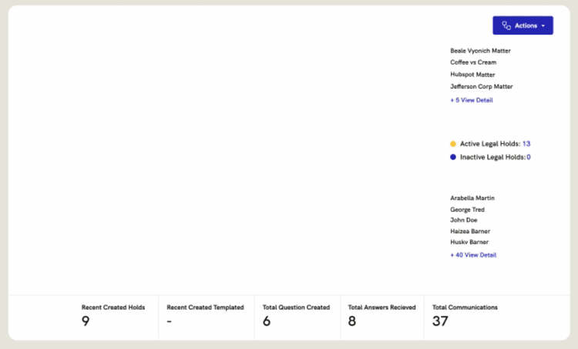This screenshot has width=578, height=349.
Task: Select the Beale Vyonich Matter entry
Action: pos(480,51)
